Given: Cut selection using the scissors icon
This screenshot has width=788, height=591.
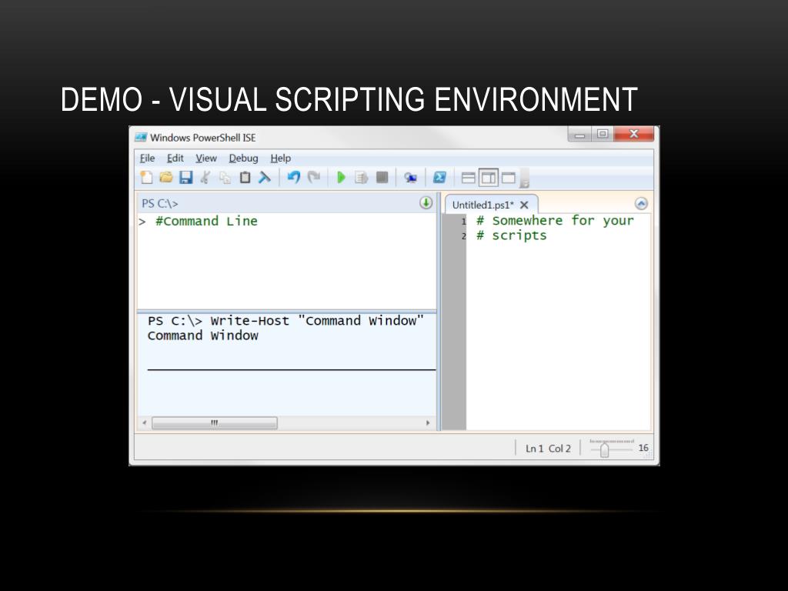Looking at the screenshot, I should (x=205, y=178).
